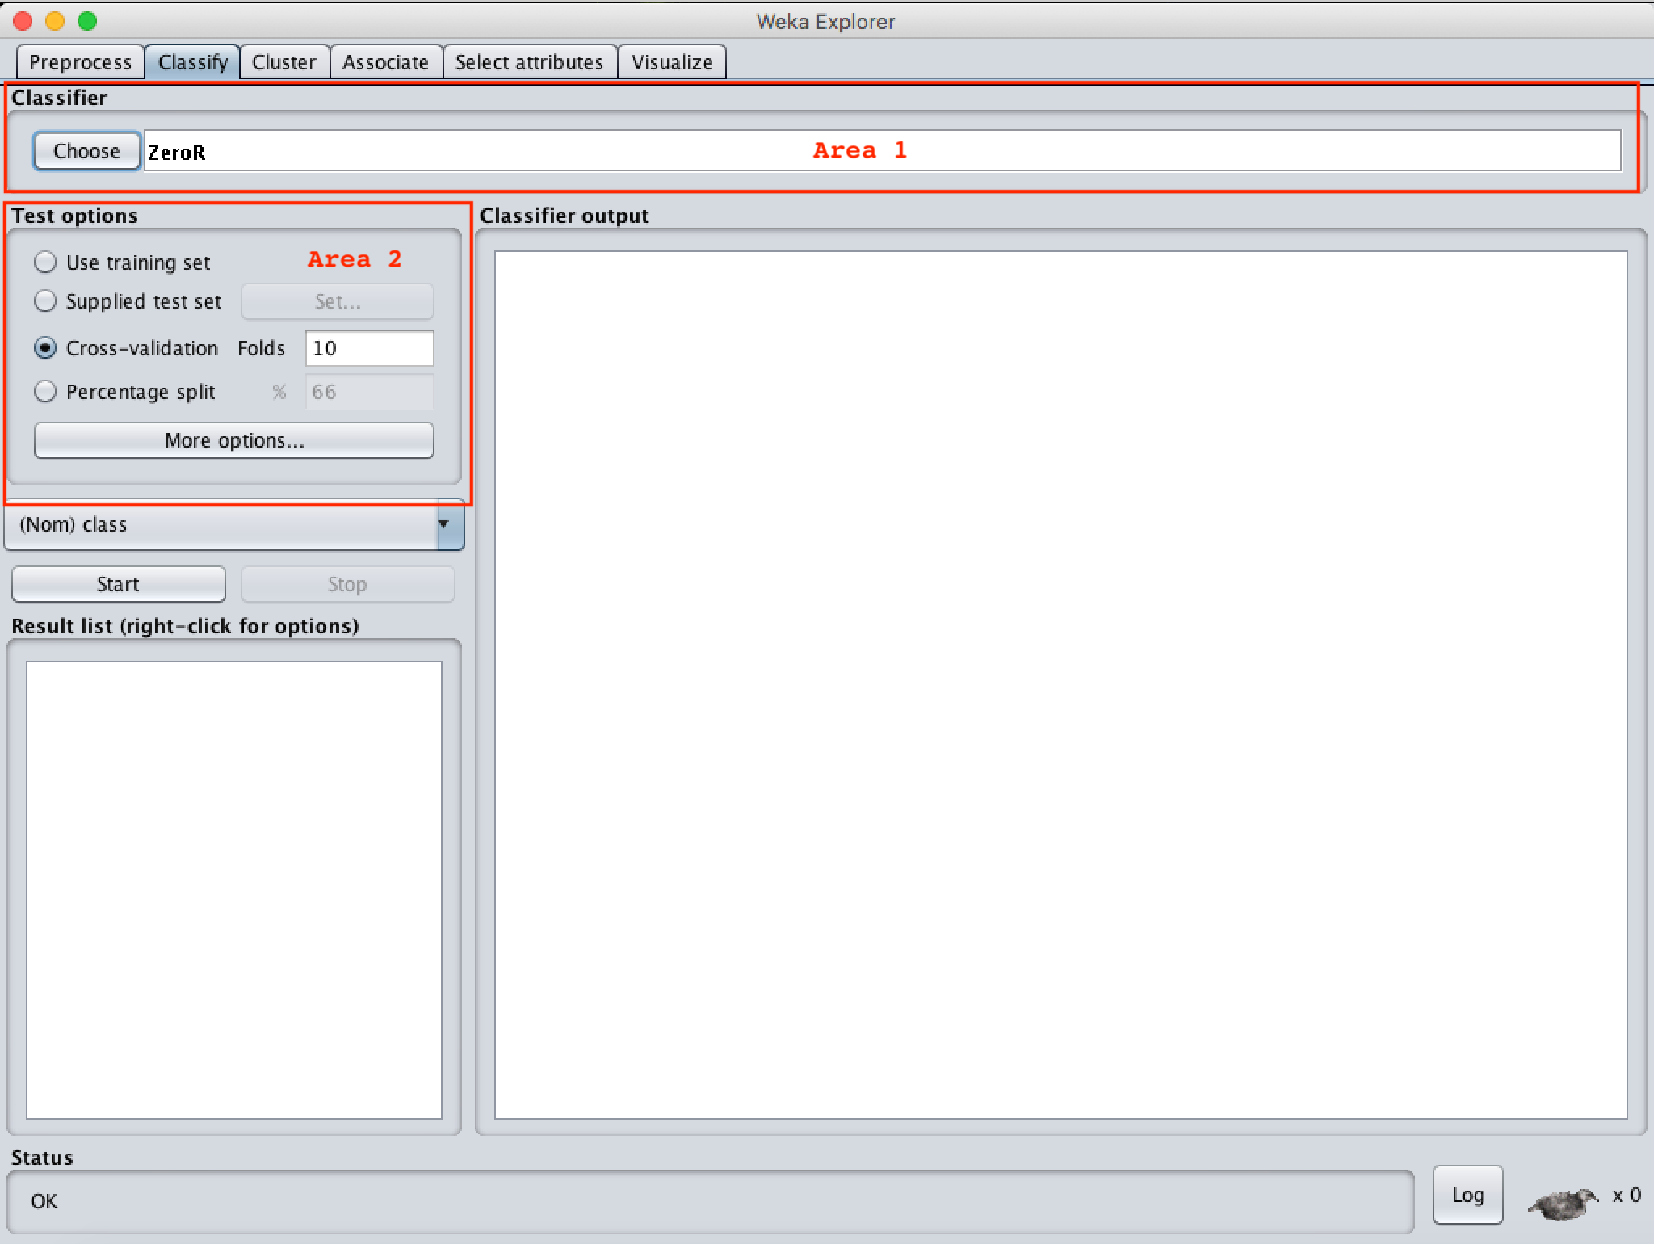Select Supplied test set radio button
Image resolution: width=1654 pixels, height=1244 pixels.
45,301
